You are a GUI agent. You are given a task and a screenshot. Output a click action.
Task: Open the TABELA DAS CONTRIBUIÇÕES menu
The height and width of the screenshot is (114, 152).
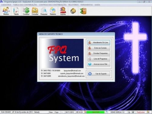tap(25, 5)
